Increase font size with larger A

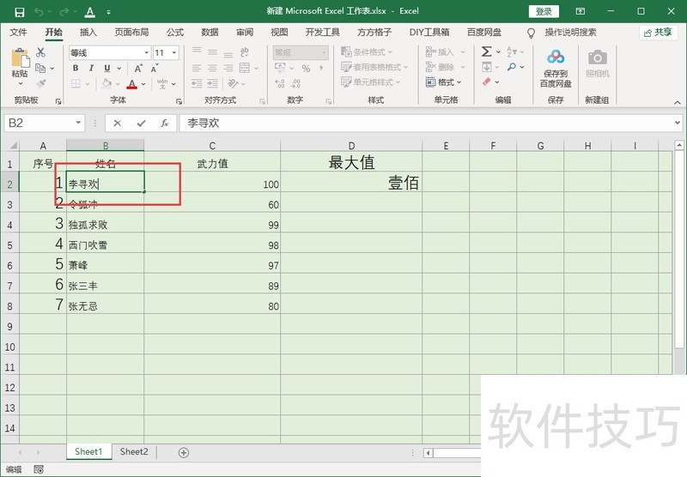click(138, 69)
